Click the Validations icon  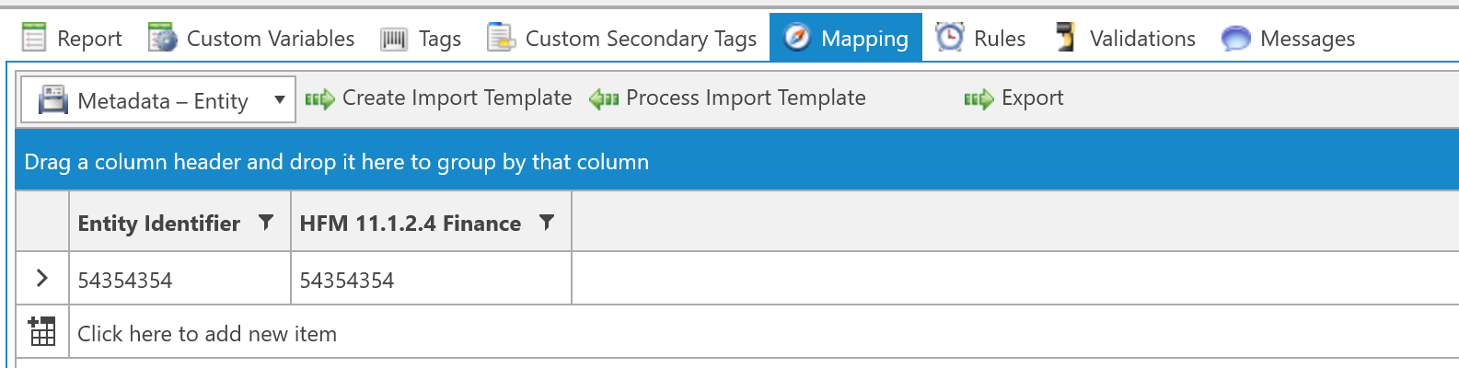pyautogui.click(x=1066, y=38)
